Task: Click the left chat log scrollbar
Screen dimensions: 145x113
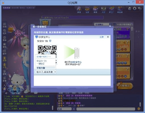Action: click(53, 108)
